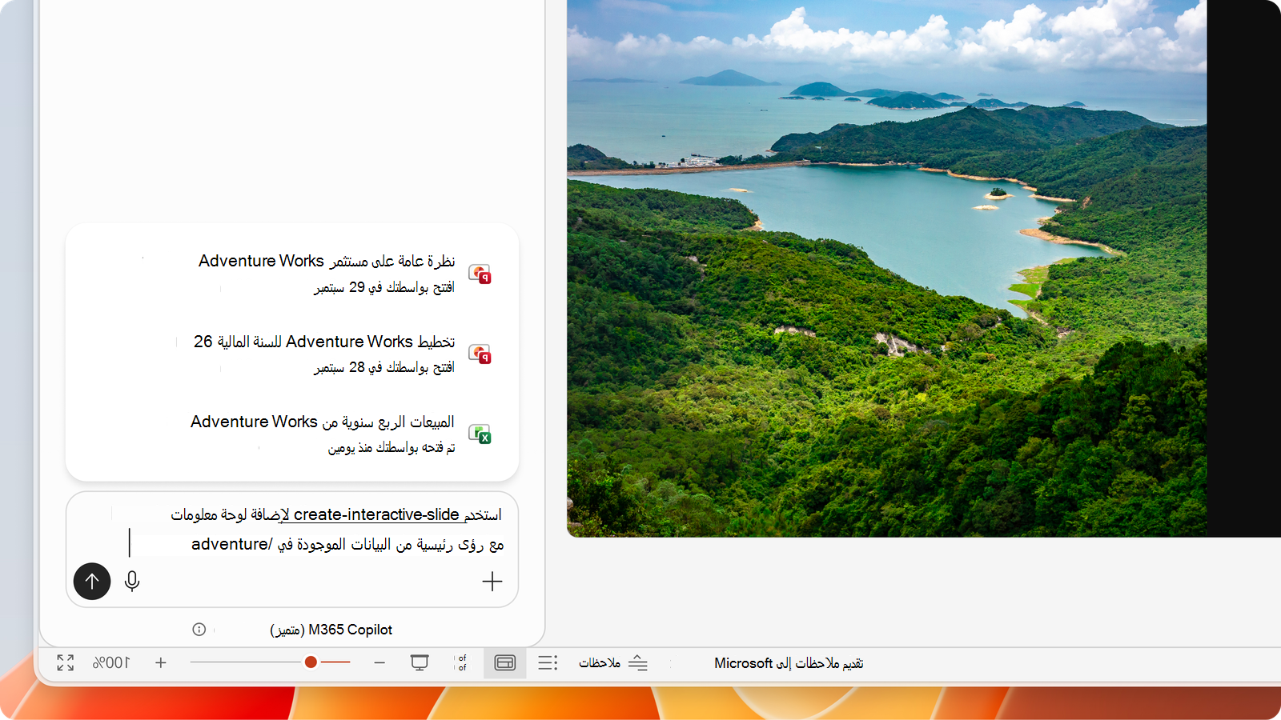Screen dimensions: 1281x720
Task: Click the M365 Copilot (متميز) label
Action: pyautogui.click(x=331, y=630)
